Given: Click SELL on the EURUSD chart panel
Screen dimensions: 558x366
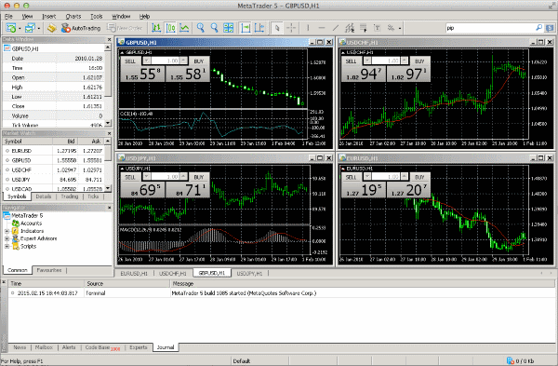Looking at the screenshot, I should [351, 177].
